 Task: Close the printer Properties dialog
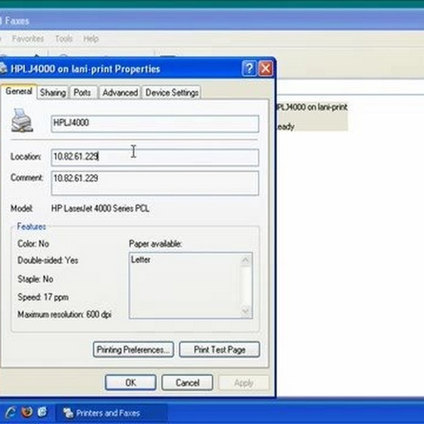tap(265, 69)
